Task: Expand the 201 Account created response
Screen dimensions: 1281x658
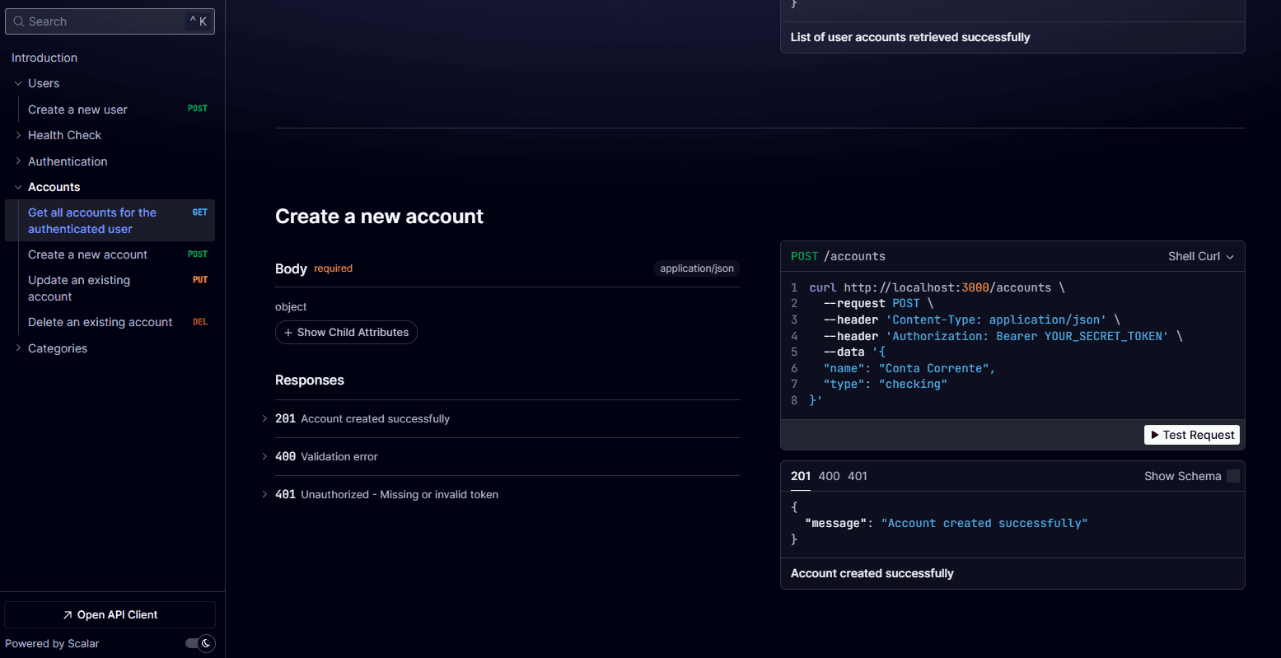Action: pyautogui.click(x=264, y=418)
